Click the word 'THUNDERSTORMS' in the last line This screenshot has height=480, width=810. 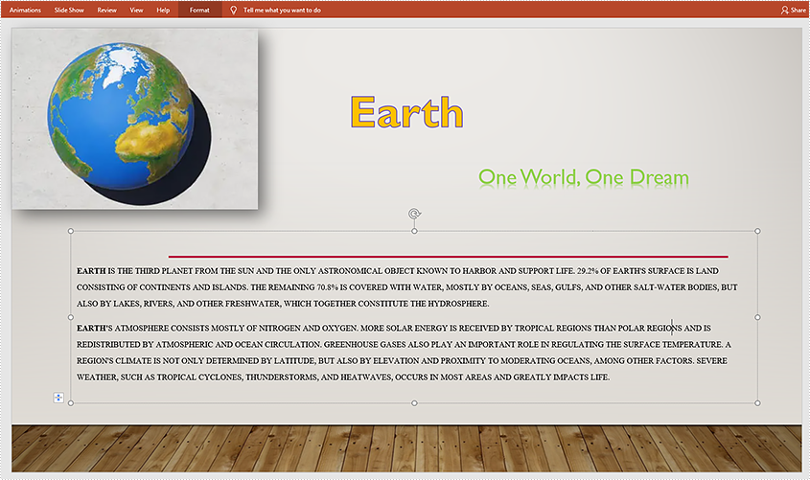[x=282, y=377]
